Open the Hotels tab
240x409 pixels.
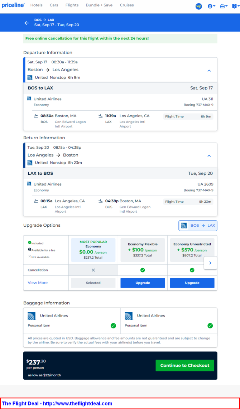coord(36,5)
